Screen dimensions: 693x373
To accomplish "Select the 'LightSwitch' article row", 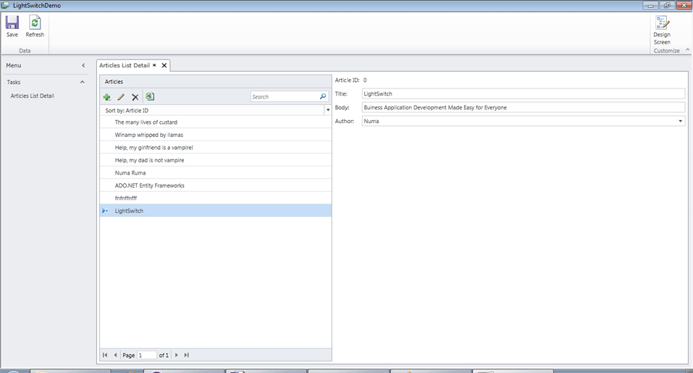I will (x=216, y=211).
